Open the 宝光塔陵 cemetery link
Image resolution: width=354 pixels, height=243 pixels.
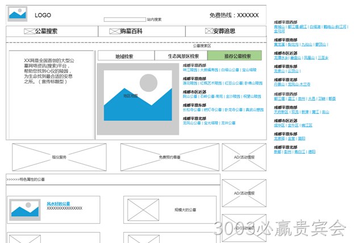(x=211, y=123)
